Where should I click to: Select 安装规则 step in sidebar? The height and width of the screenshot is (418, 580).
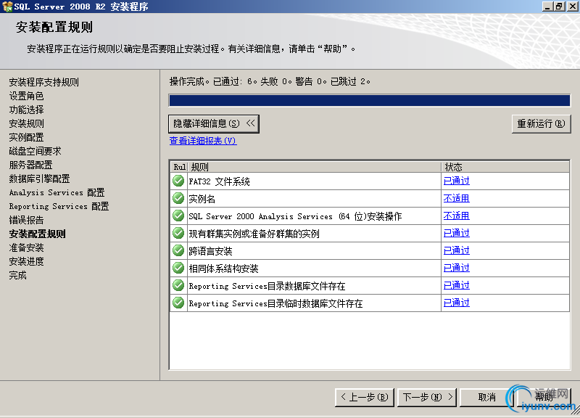pyautogui.click(x=26, y=123)
